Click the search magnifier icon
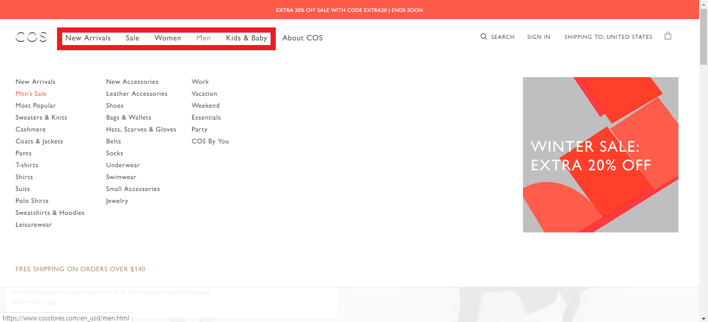 tap(484, 37)
